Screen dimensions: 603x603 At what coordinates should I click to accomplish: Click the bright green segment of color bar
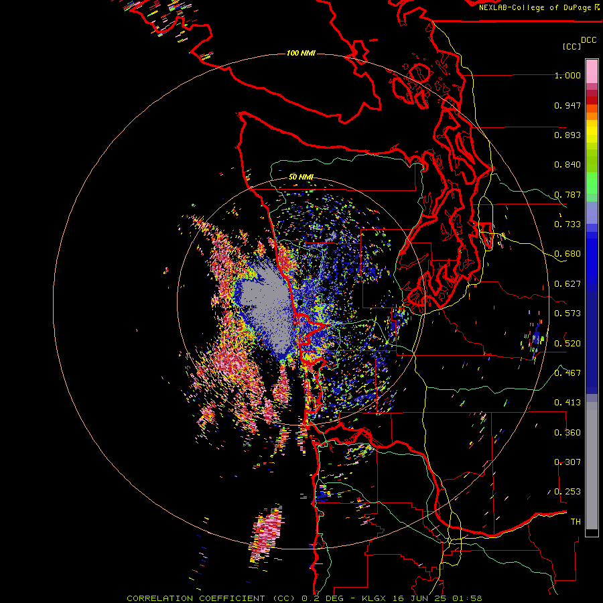point(592,183)
